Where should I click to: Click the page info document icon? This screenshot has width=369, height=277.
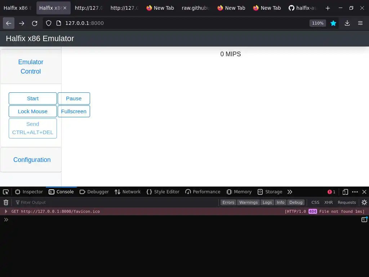click(59, 23)
